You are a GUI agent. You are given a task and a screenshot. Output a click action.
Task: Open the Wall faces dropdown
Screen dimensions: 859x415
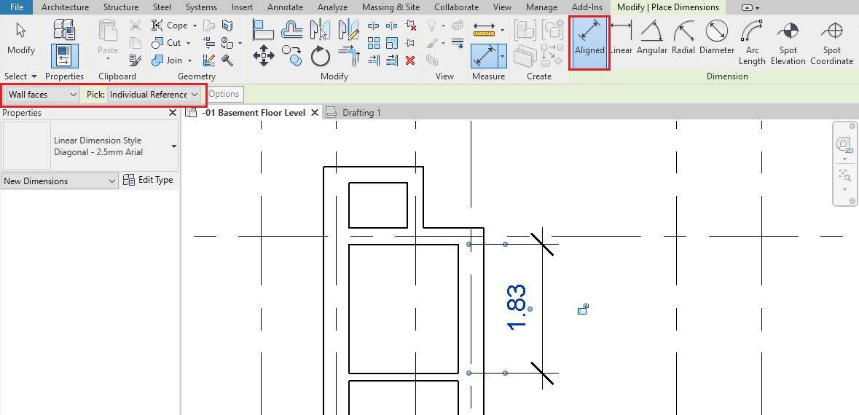[42, 95]
